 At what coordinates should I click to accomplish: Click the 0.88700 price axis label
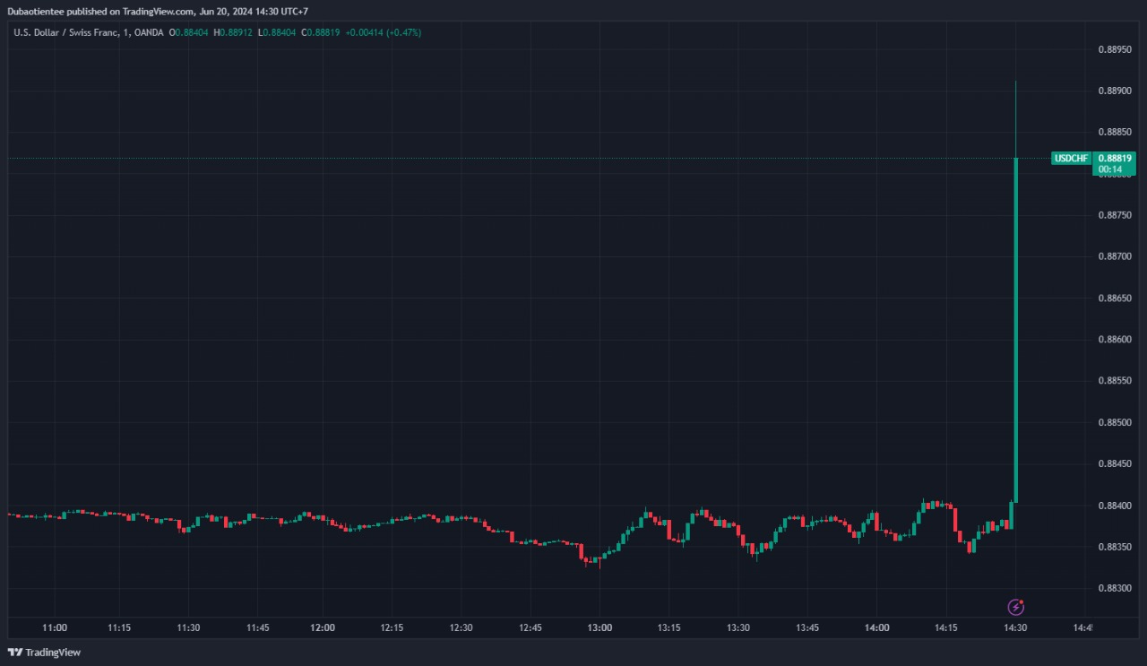point(1115,256)
